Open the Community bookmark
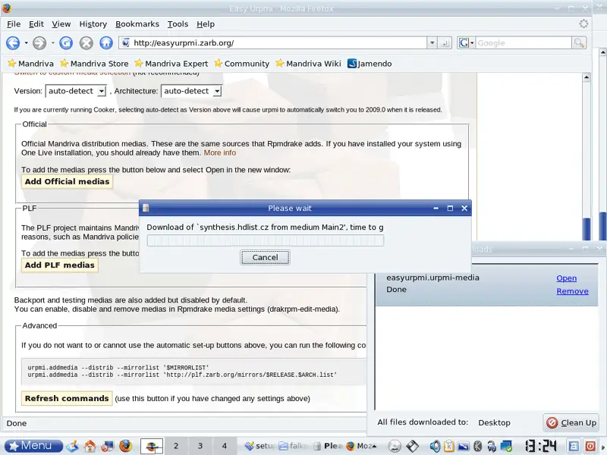The height and width of the screenshot is (455, 607). (241, 64)
